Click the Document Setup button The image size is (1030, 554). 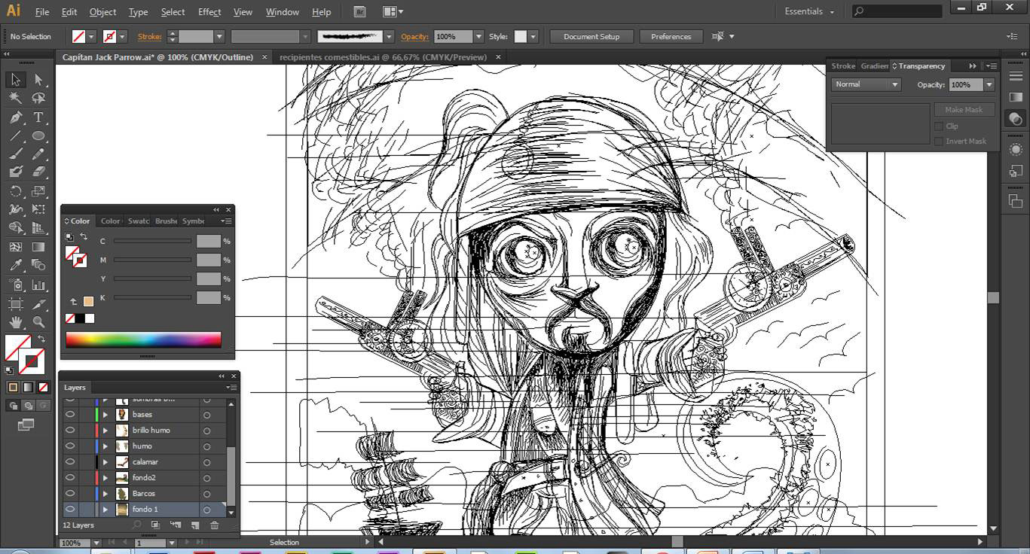pyautogui.click(x=591, y=36)
